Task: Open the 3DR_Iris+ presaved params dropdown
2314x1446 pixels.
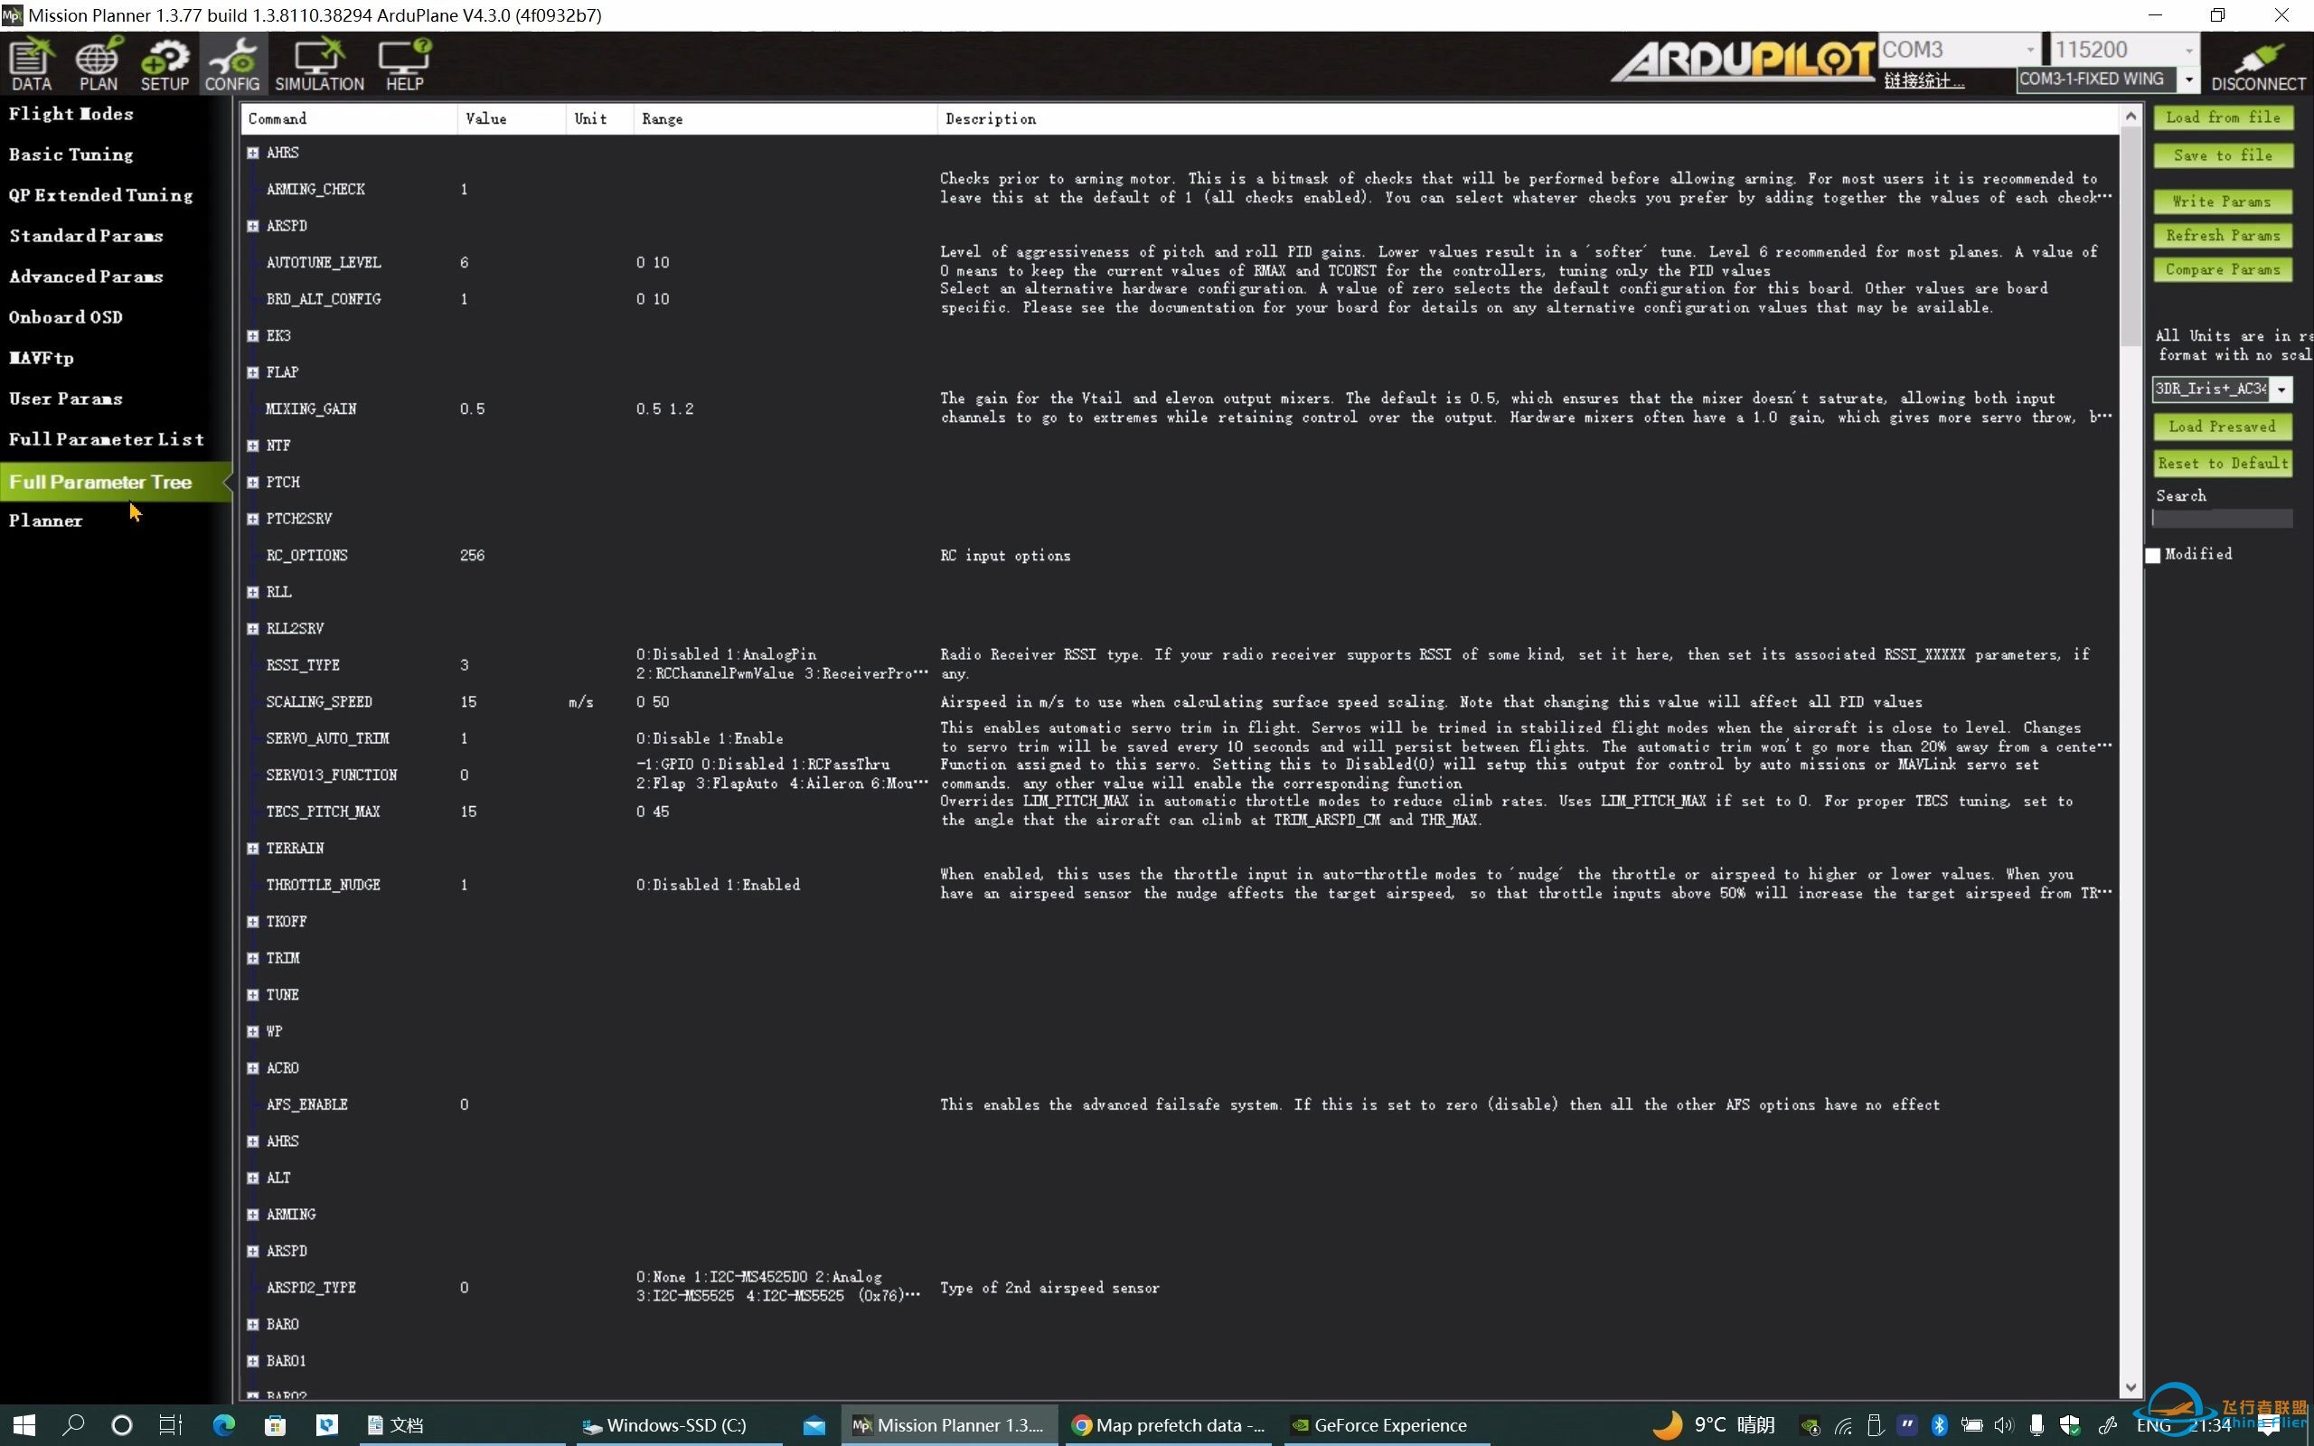Action: tap(2282, 390)
